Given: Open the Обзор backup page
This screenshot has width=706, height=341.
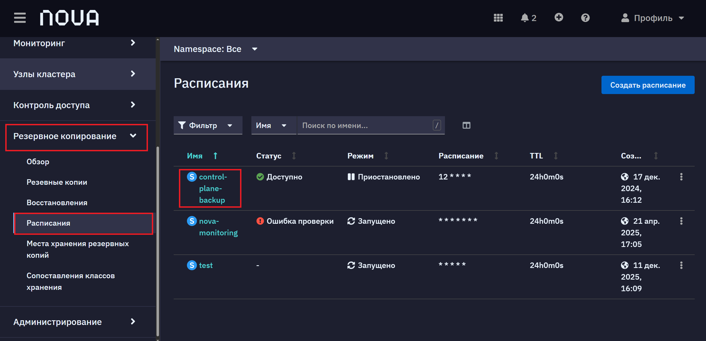Looking at the screenshot, I should pyautogui.click(x=38, y=162).
